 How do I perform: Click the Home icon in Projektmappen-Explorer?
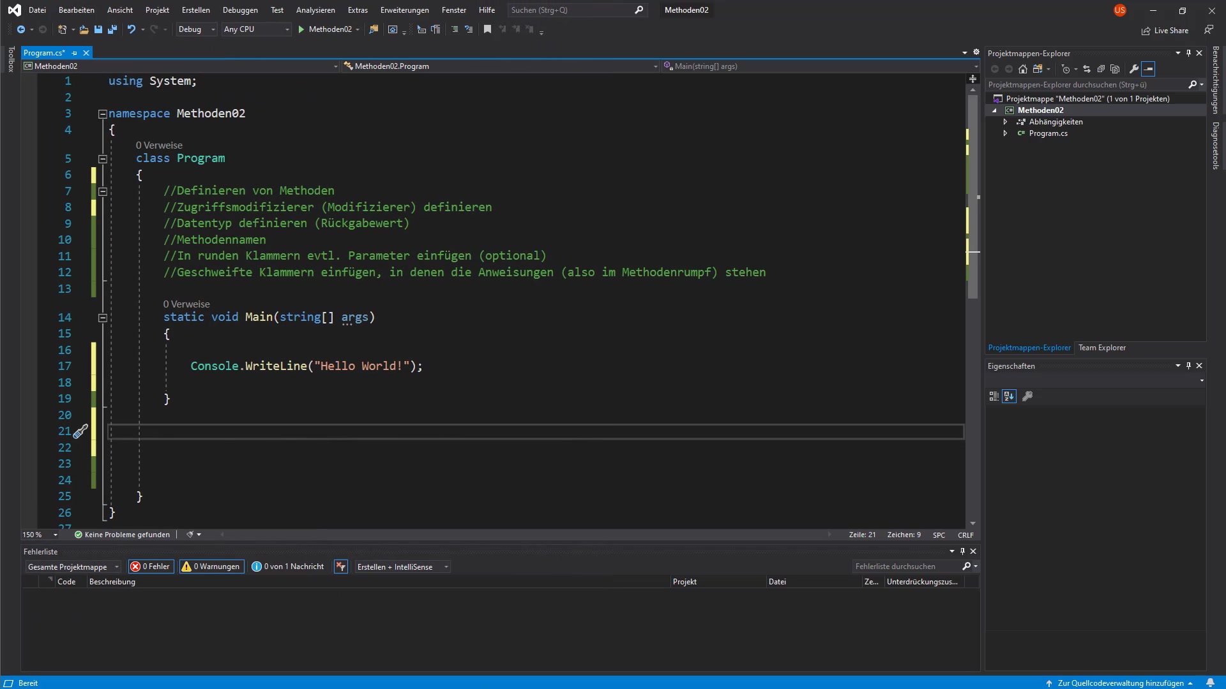coord(1023,69)
